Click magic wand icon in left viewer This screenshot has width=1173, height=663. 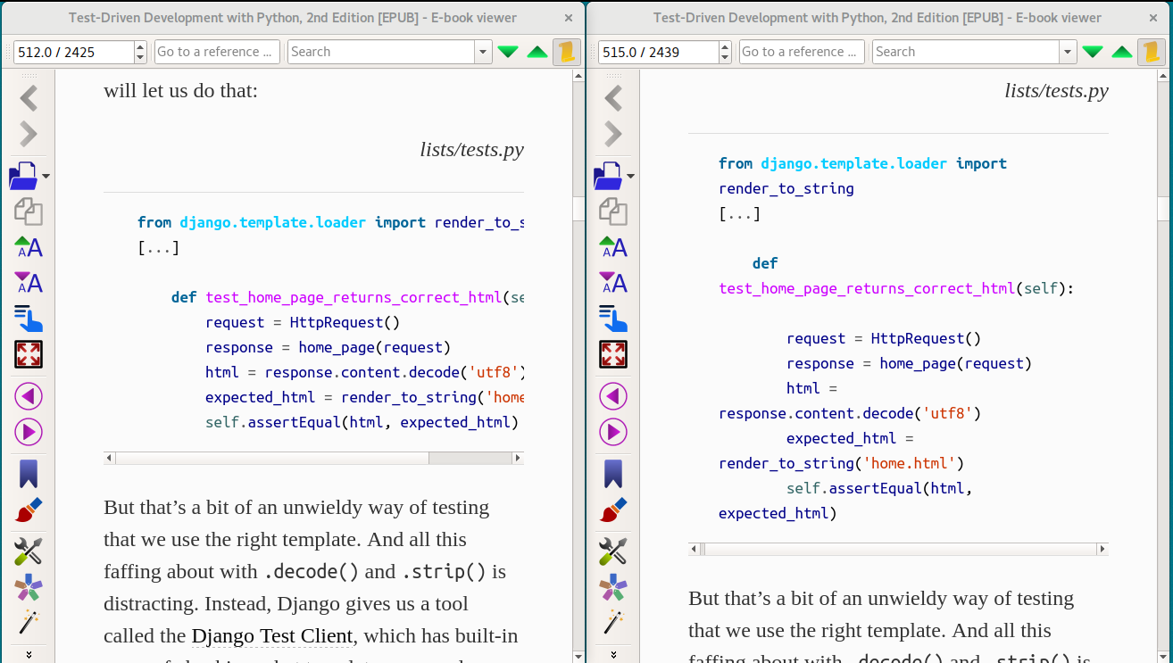tap(29, 622)
